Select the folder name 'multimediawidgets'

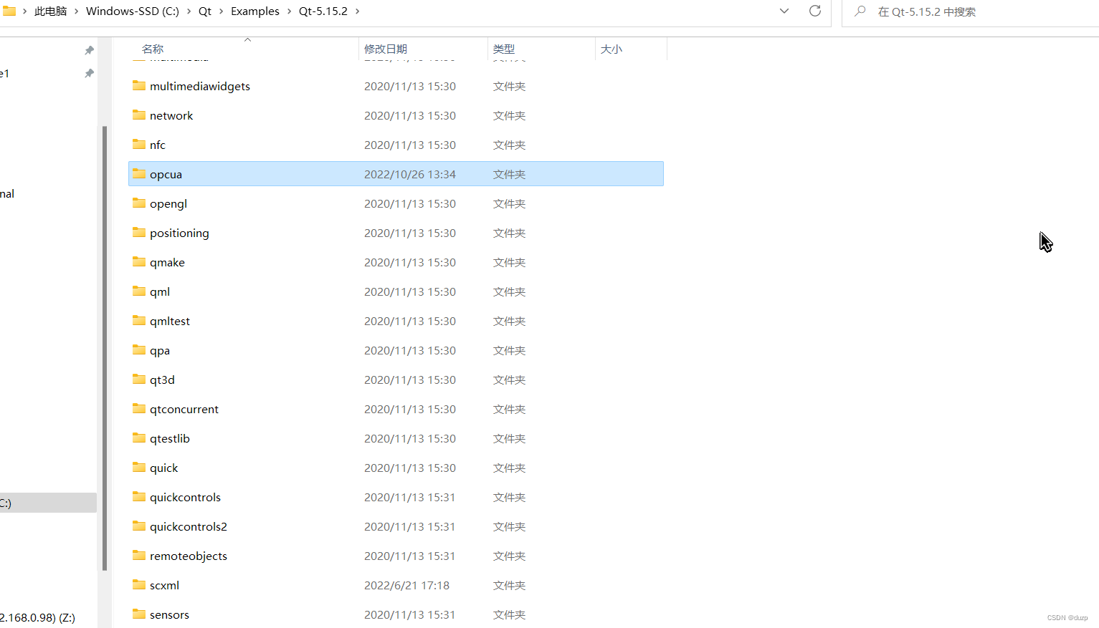pos(200,86)
